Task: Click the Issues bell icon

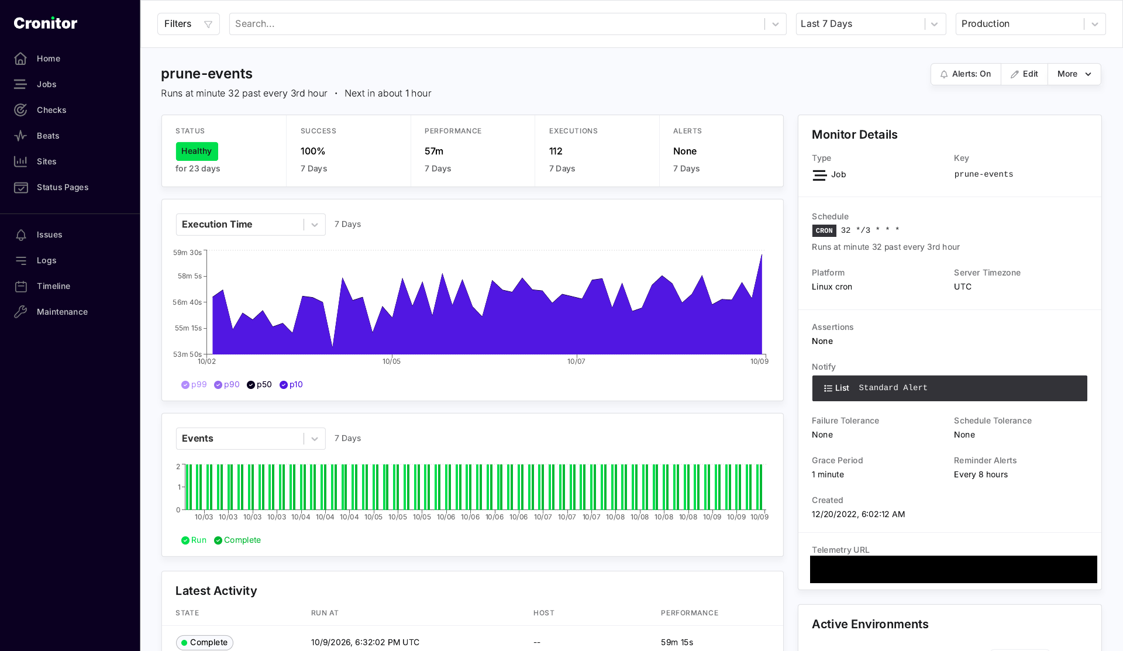Action: 20,235
